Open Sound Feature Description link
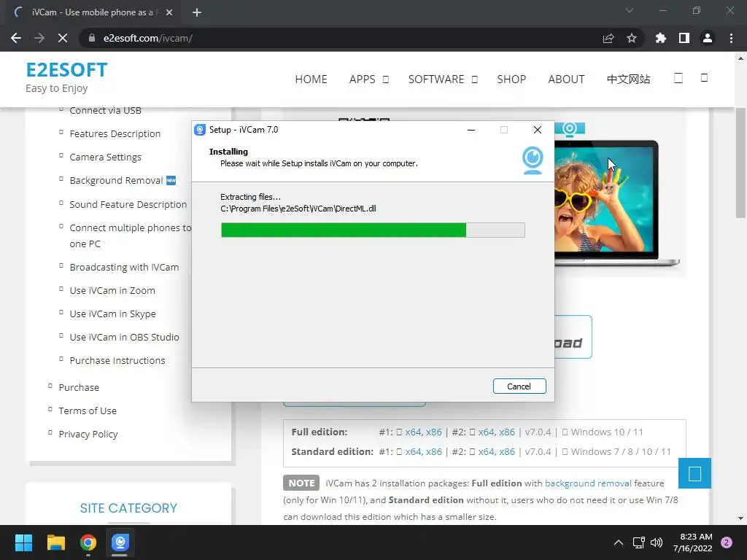Viewport: 747px width, 560px height. (128, 204)
